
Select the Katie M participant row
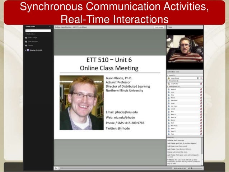click(185, 117)
